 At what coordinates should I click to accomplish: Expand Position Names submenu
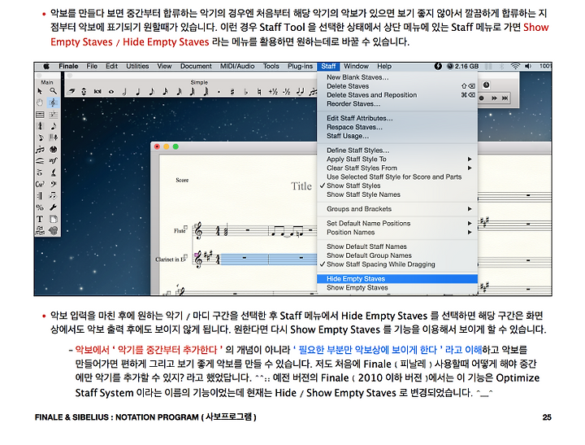(397, 233)
